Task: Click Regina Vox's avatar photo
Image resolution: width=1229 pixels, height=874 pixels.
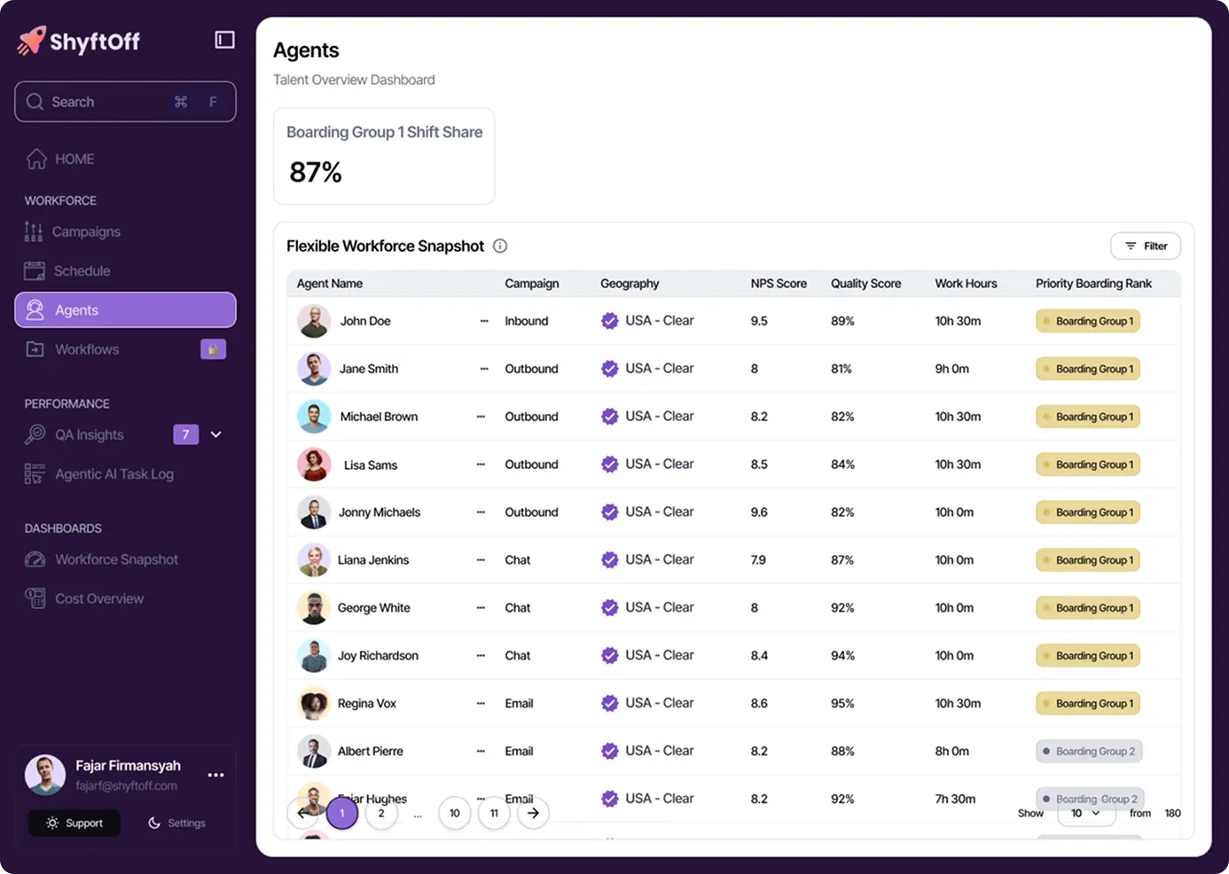Action: point(314,704)
